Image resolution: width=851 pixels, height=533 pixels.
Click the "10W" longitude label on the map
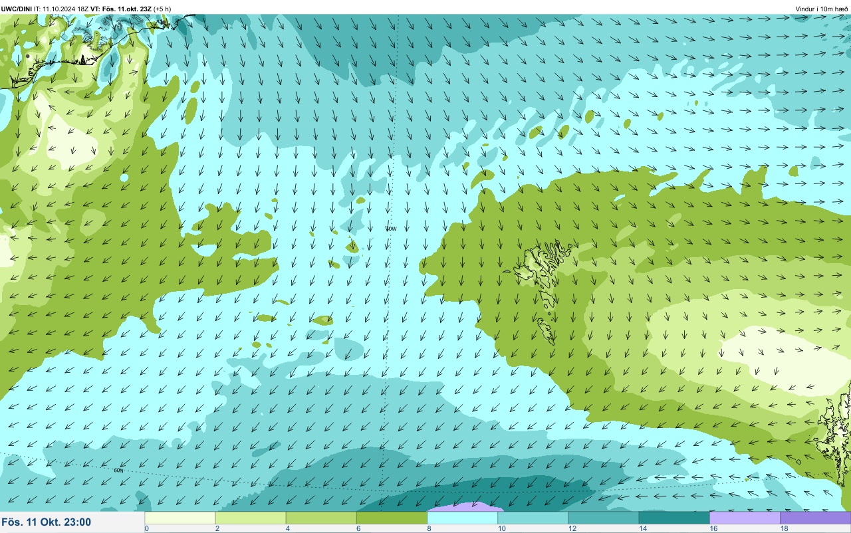coord(391,228)
